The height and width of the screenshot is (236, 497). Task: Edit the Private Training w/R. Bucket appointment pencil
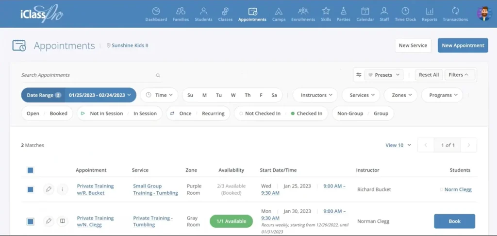click(x=49, y=189)
